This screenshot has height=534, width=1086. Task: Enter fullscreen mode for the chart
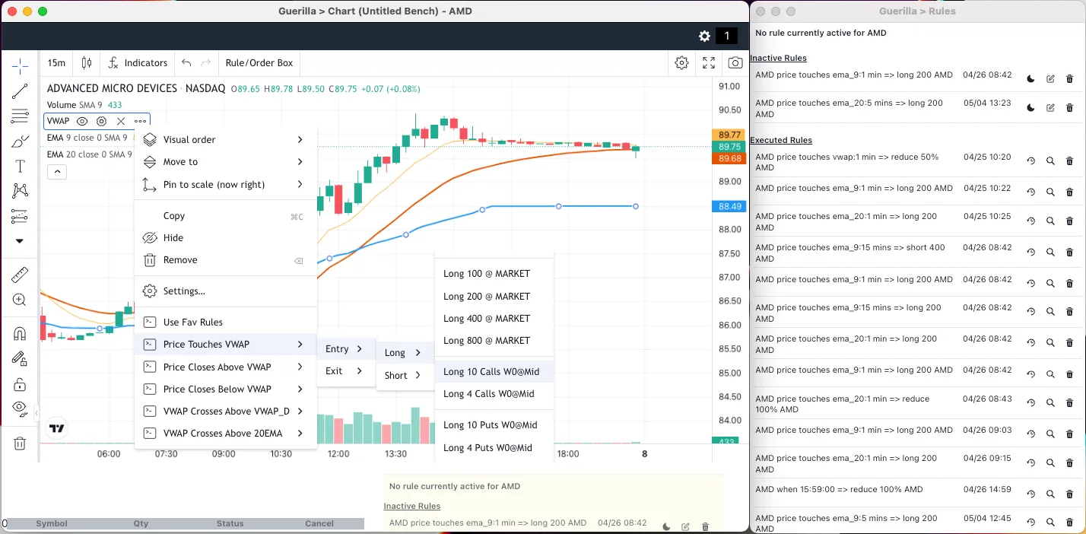point(708,63)
